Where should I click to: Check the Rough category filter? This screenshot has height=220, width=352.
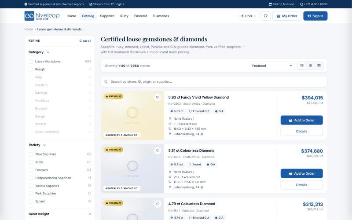(31, 70)
